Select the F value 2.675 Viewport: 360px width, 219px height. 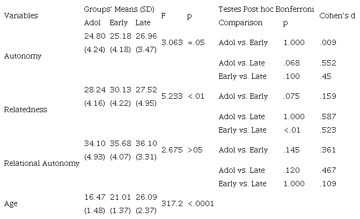172,150
